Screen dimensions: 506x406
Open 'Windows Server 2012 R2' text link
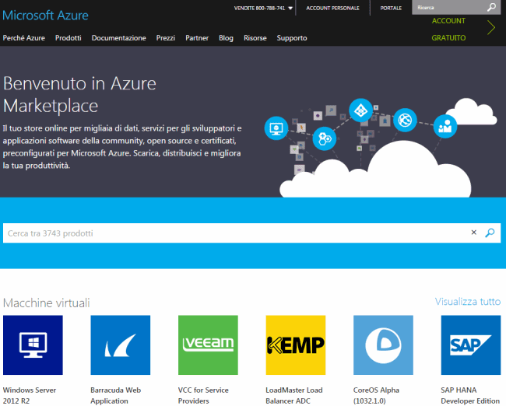(x=30, y=395)
